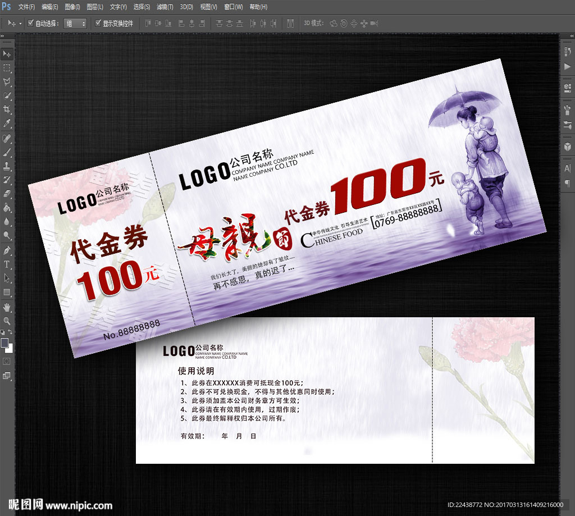Reset default foreground and background colors
575x516 pixels.
3,332
